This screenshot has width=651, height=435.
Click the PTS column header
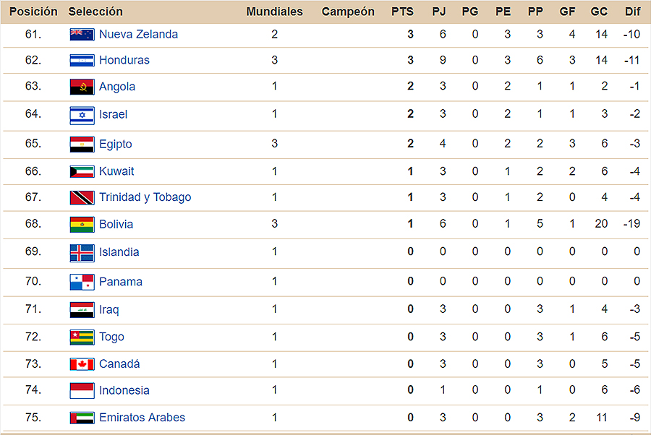[402, 12]
